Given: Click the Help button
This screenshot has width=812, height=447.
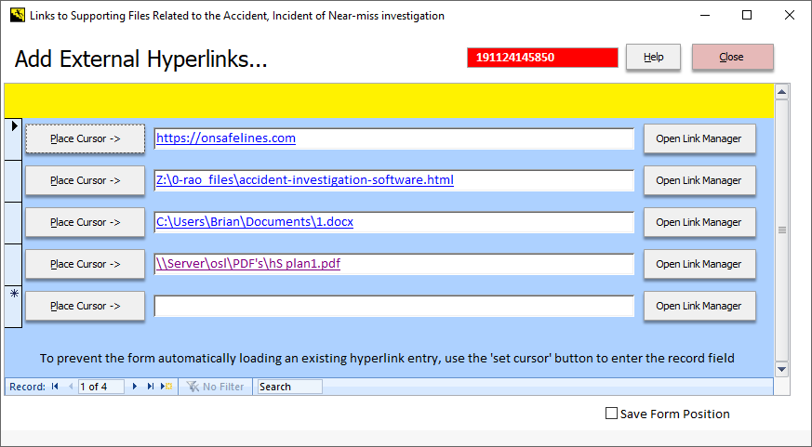Looking at the screenshot, I should (x=654, y=57).
